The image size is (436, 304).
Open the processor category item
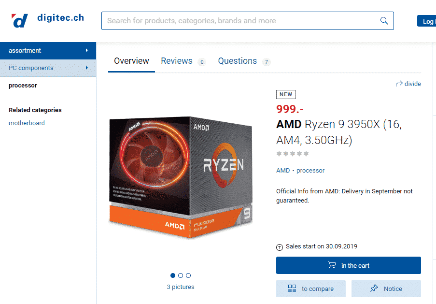tap(23, 86)
